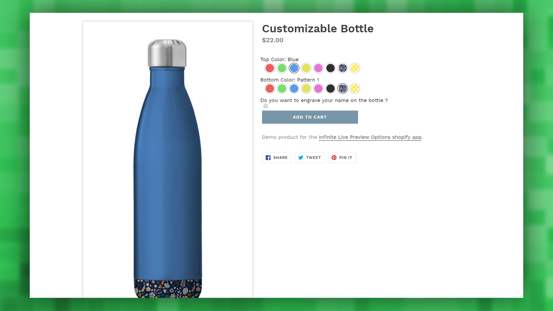
Task: Select Pattern 2 swatch for Top Color
Action: pos(354,68)
